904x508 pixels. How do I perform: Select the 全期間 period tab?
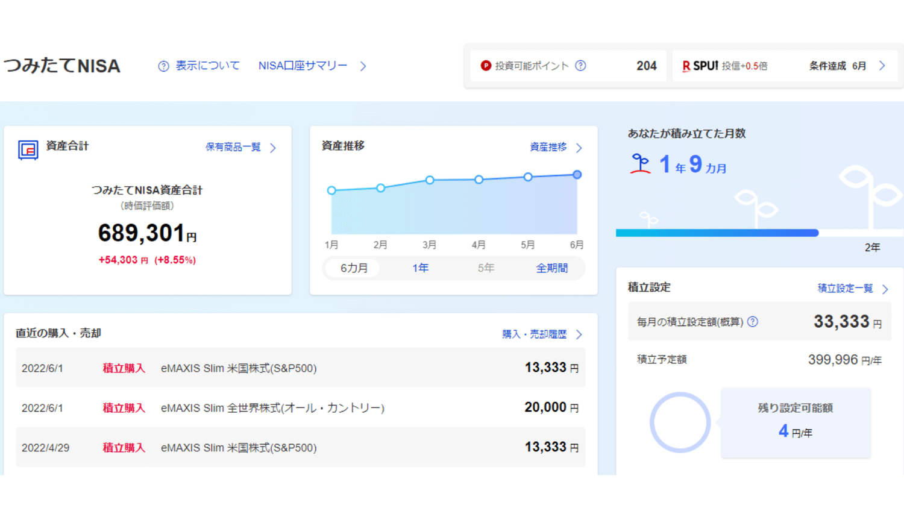(552, 268)
